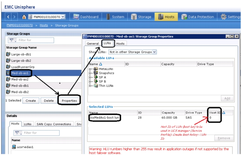This screenshot has width=241, height=155.
Task: Select Med-sb-as1 storage group row
Action: (x=44, y=73)
